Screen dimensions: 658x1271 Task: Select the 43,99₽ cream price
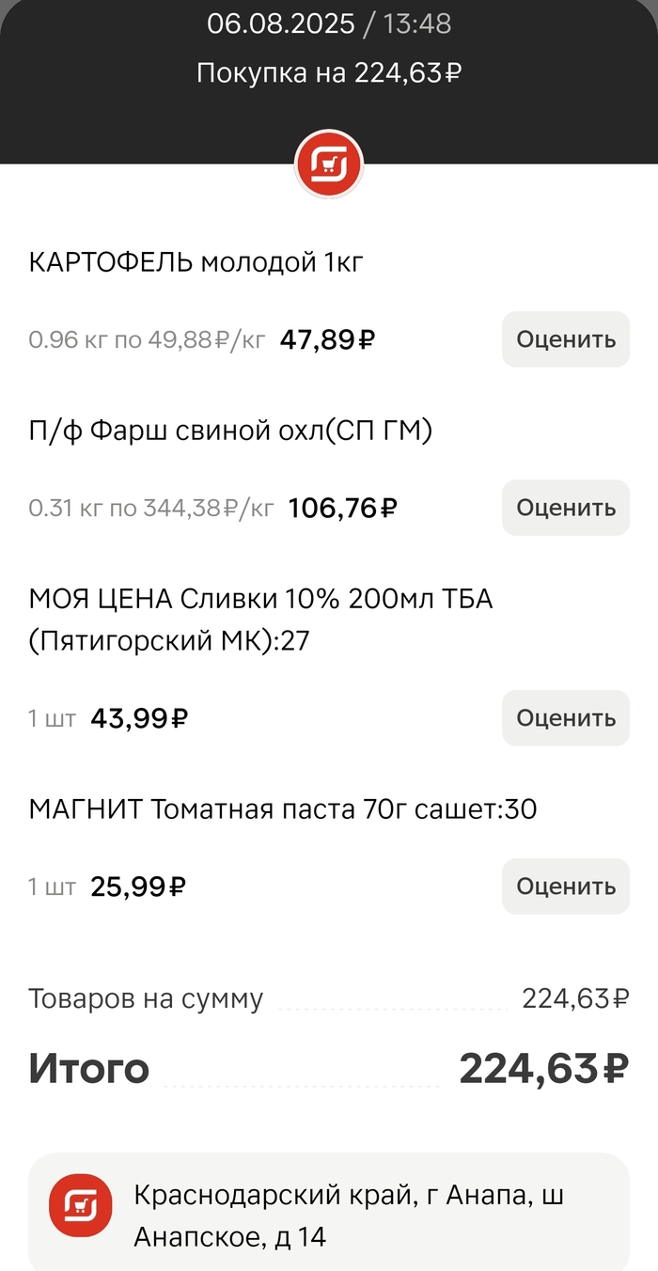(x=139, y=718)
